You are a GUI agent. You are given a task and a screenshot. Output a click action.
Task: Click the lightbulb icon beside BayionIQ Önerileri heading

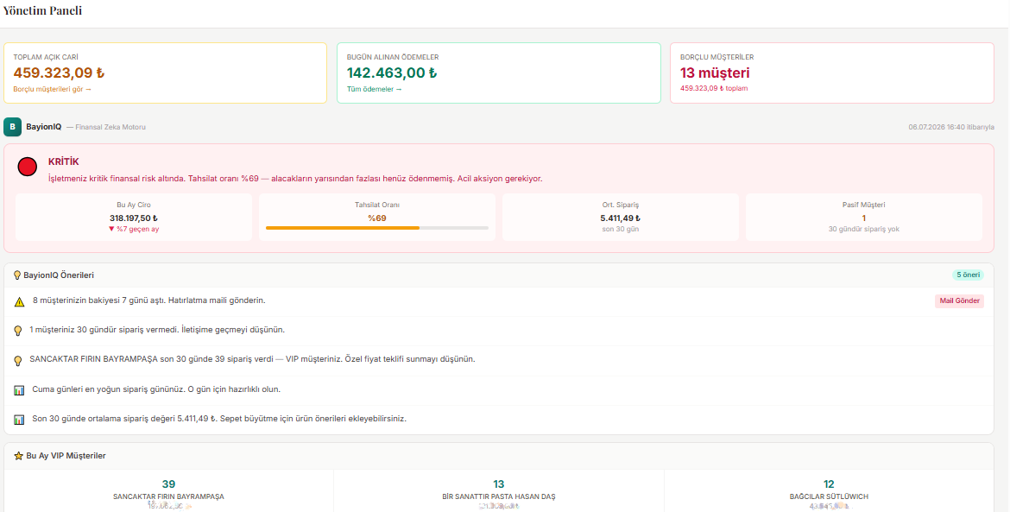pyautogui.click(x=17, y=275)
